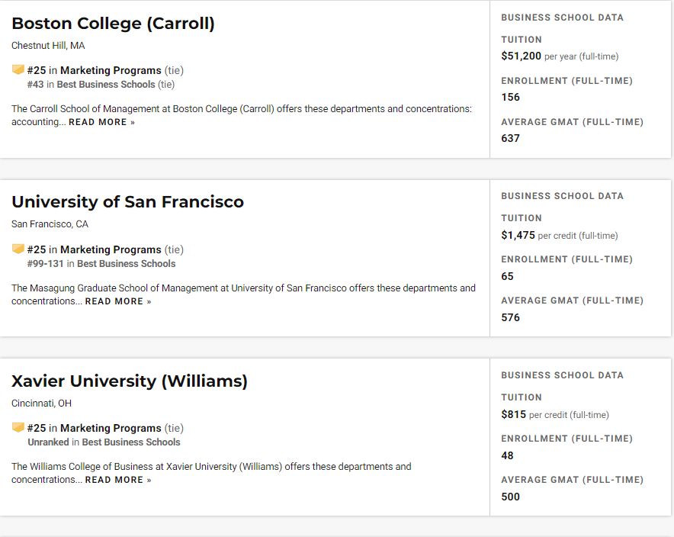Open Best Business Schools under Xavier University
The width and height of the screenshot is (674, 537).
pos(131,442)
